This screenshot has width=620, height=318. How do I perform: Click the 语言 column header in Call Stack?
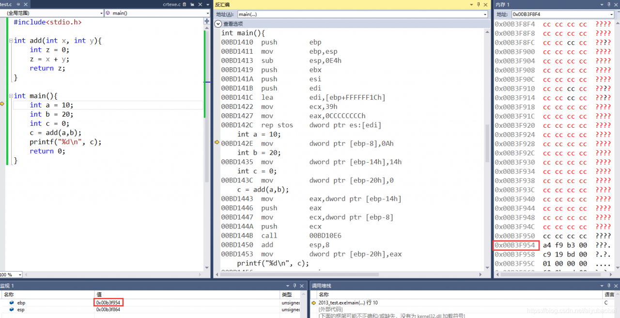(x=609, y=294)
